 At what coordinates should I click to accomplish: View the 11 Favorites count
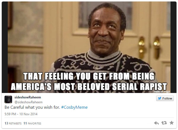click(x=32, y=123)
